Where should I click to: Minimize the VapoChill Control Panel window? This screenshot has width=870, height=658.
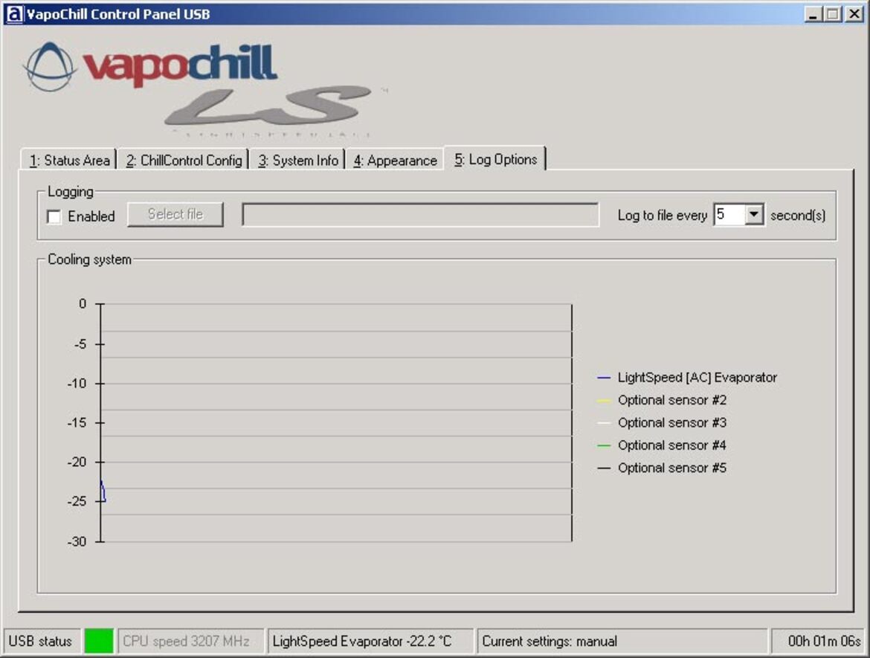point(813,14)
